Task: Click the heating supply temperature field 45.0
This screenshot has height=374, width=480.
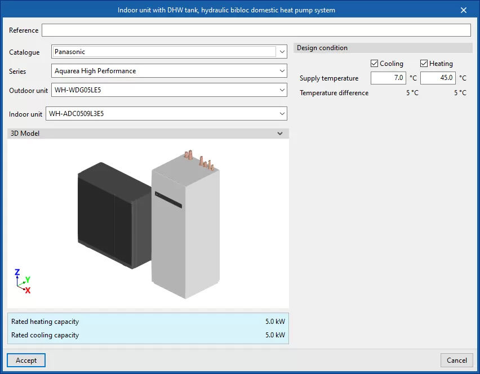Action: pos(438,78)
